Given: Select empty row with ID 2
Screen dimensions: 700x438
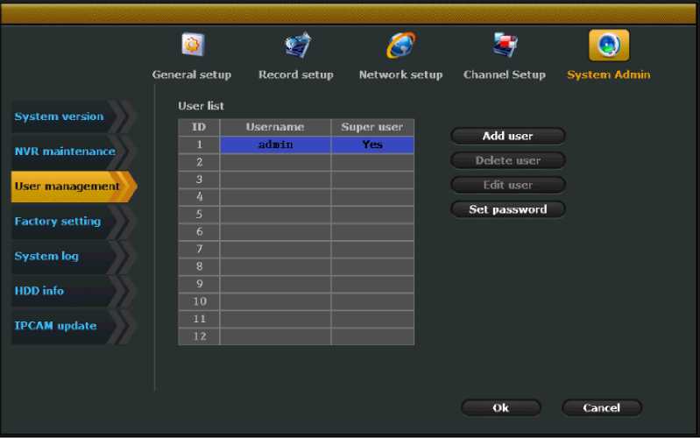Looking at the screenshot, I should point(275,162).
